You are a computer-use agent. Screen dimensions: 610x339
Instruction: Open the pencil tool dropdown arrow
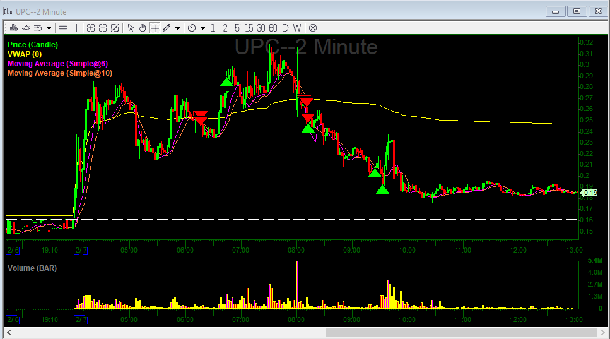click(x=177, y=28)
